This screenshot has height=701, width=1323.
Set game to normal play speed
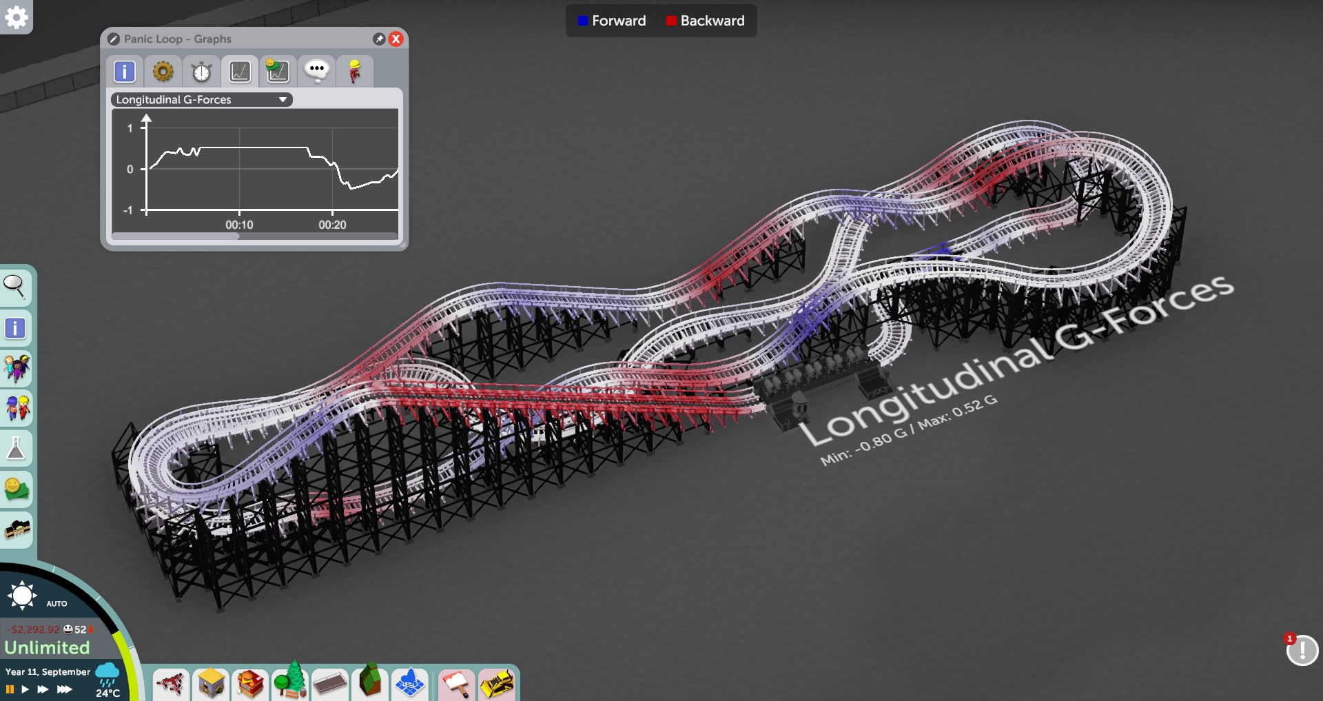coord(25,689)
